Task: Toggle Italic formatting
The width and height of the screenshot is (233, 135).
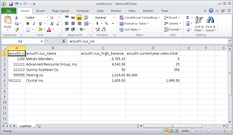Action: (x=34, y=24)
